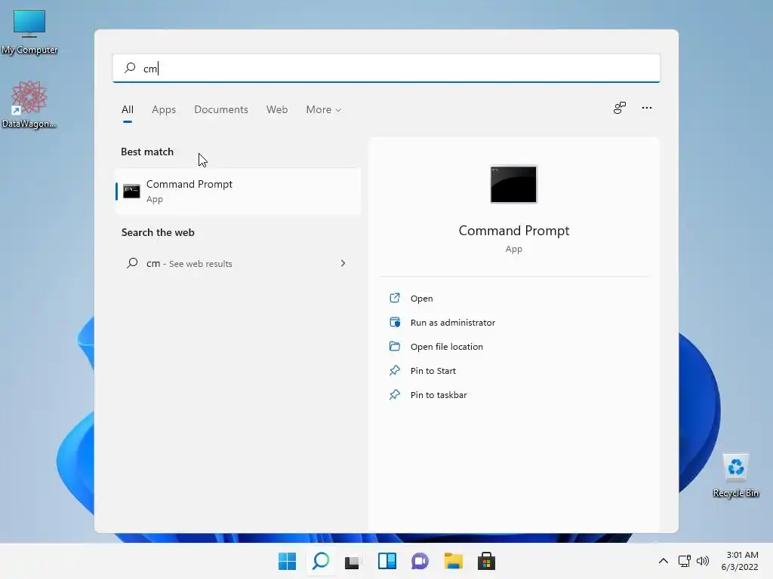This screenshot has width=773, height=579.
Task: Switch to the Web search tab
Action: coord(277,110)
